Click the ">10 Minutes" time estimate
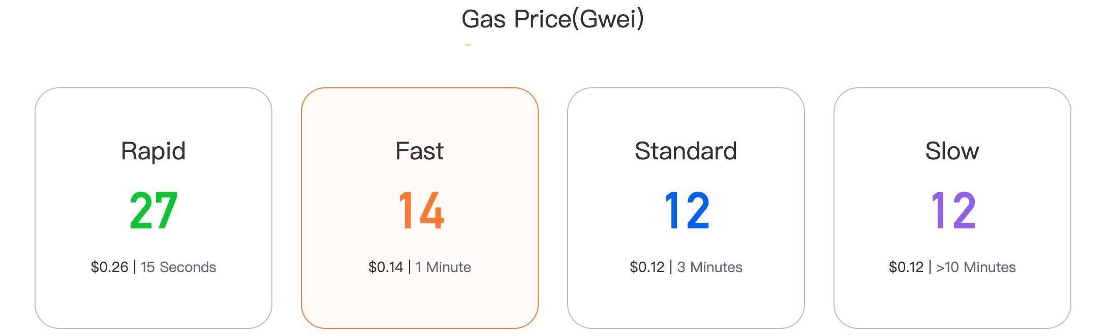The height and width of the screenshot is (336, 1111). click(976, 267)
